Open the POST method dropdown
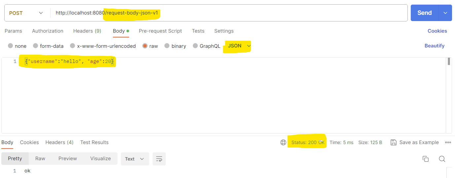Screen dimensions: 455x178 [x=26, y=13]
